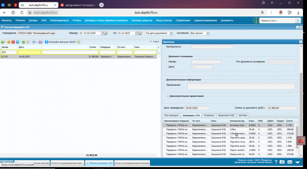
Task: Select Реестр операций с МЗ taskbar tab
Action: coord(100,163)
